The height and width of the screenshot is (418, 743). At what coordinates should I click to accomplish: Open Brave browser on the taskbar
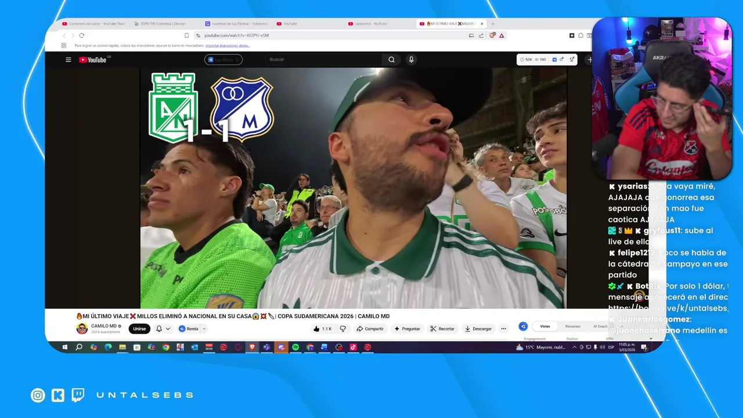click(253, 347)
